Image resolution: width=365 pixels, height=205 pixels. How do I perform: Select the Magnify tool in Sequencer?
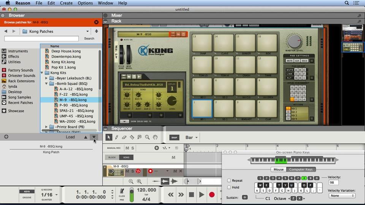147,137
